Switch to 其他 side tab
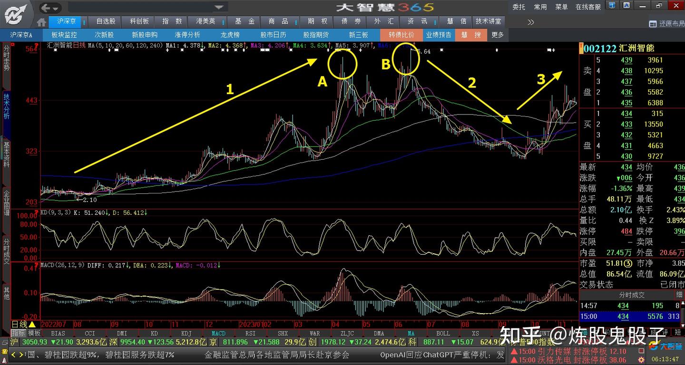This screenshot has height=365, width=685. coord(6,293)
